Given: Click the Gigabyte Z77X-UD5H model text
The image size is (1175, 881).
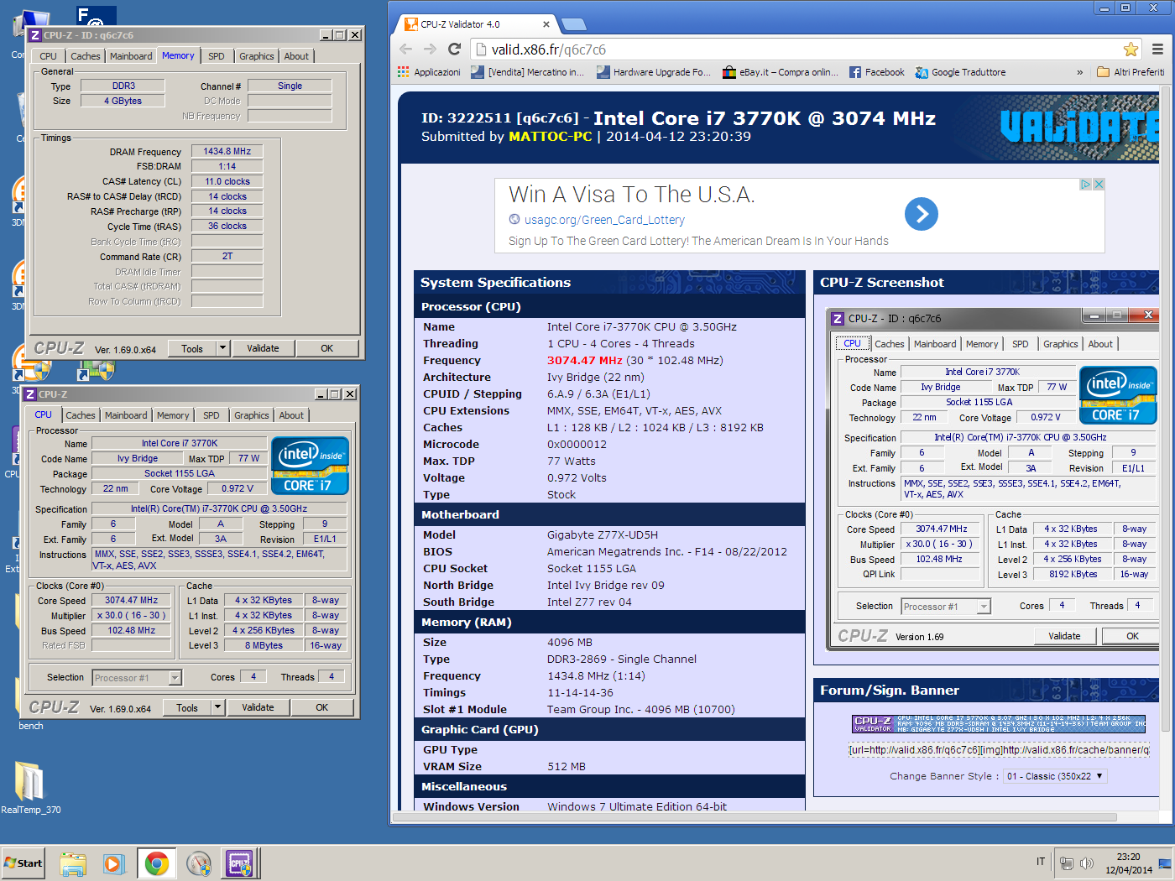Looking at the screenshot, I should (603, 534).
